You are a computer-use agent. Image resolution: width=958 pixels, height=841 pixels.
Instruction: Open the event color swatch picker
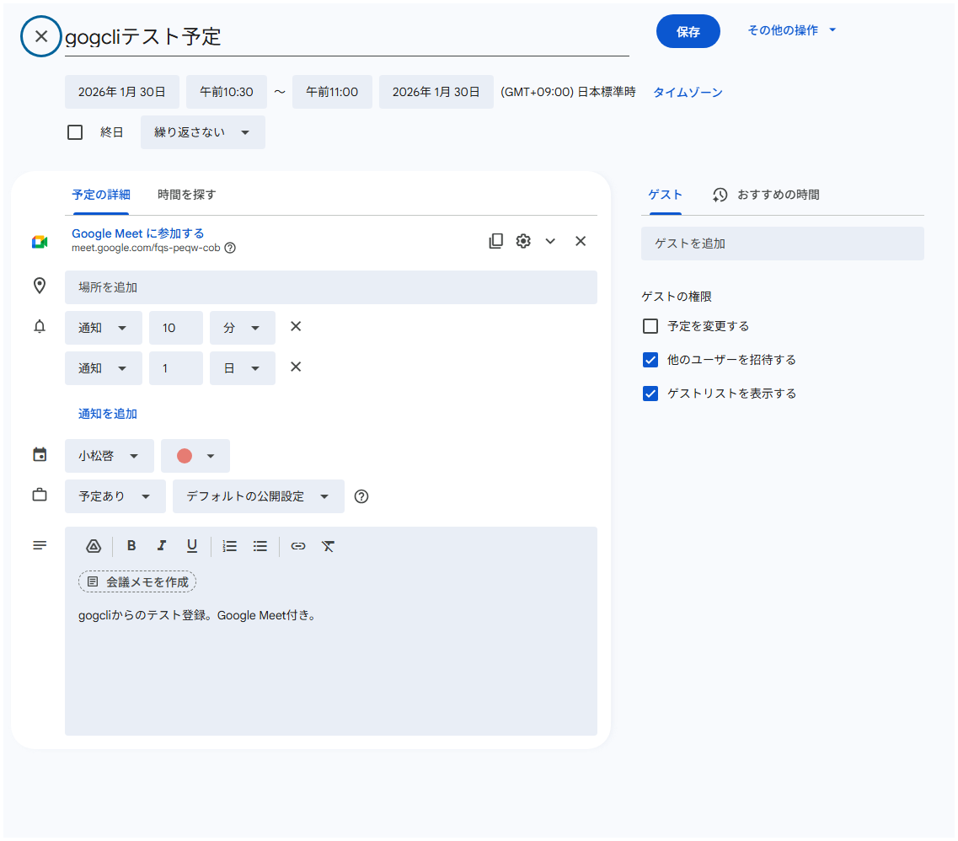coord(195,455)
